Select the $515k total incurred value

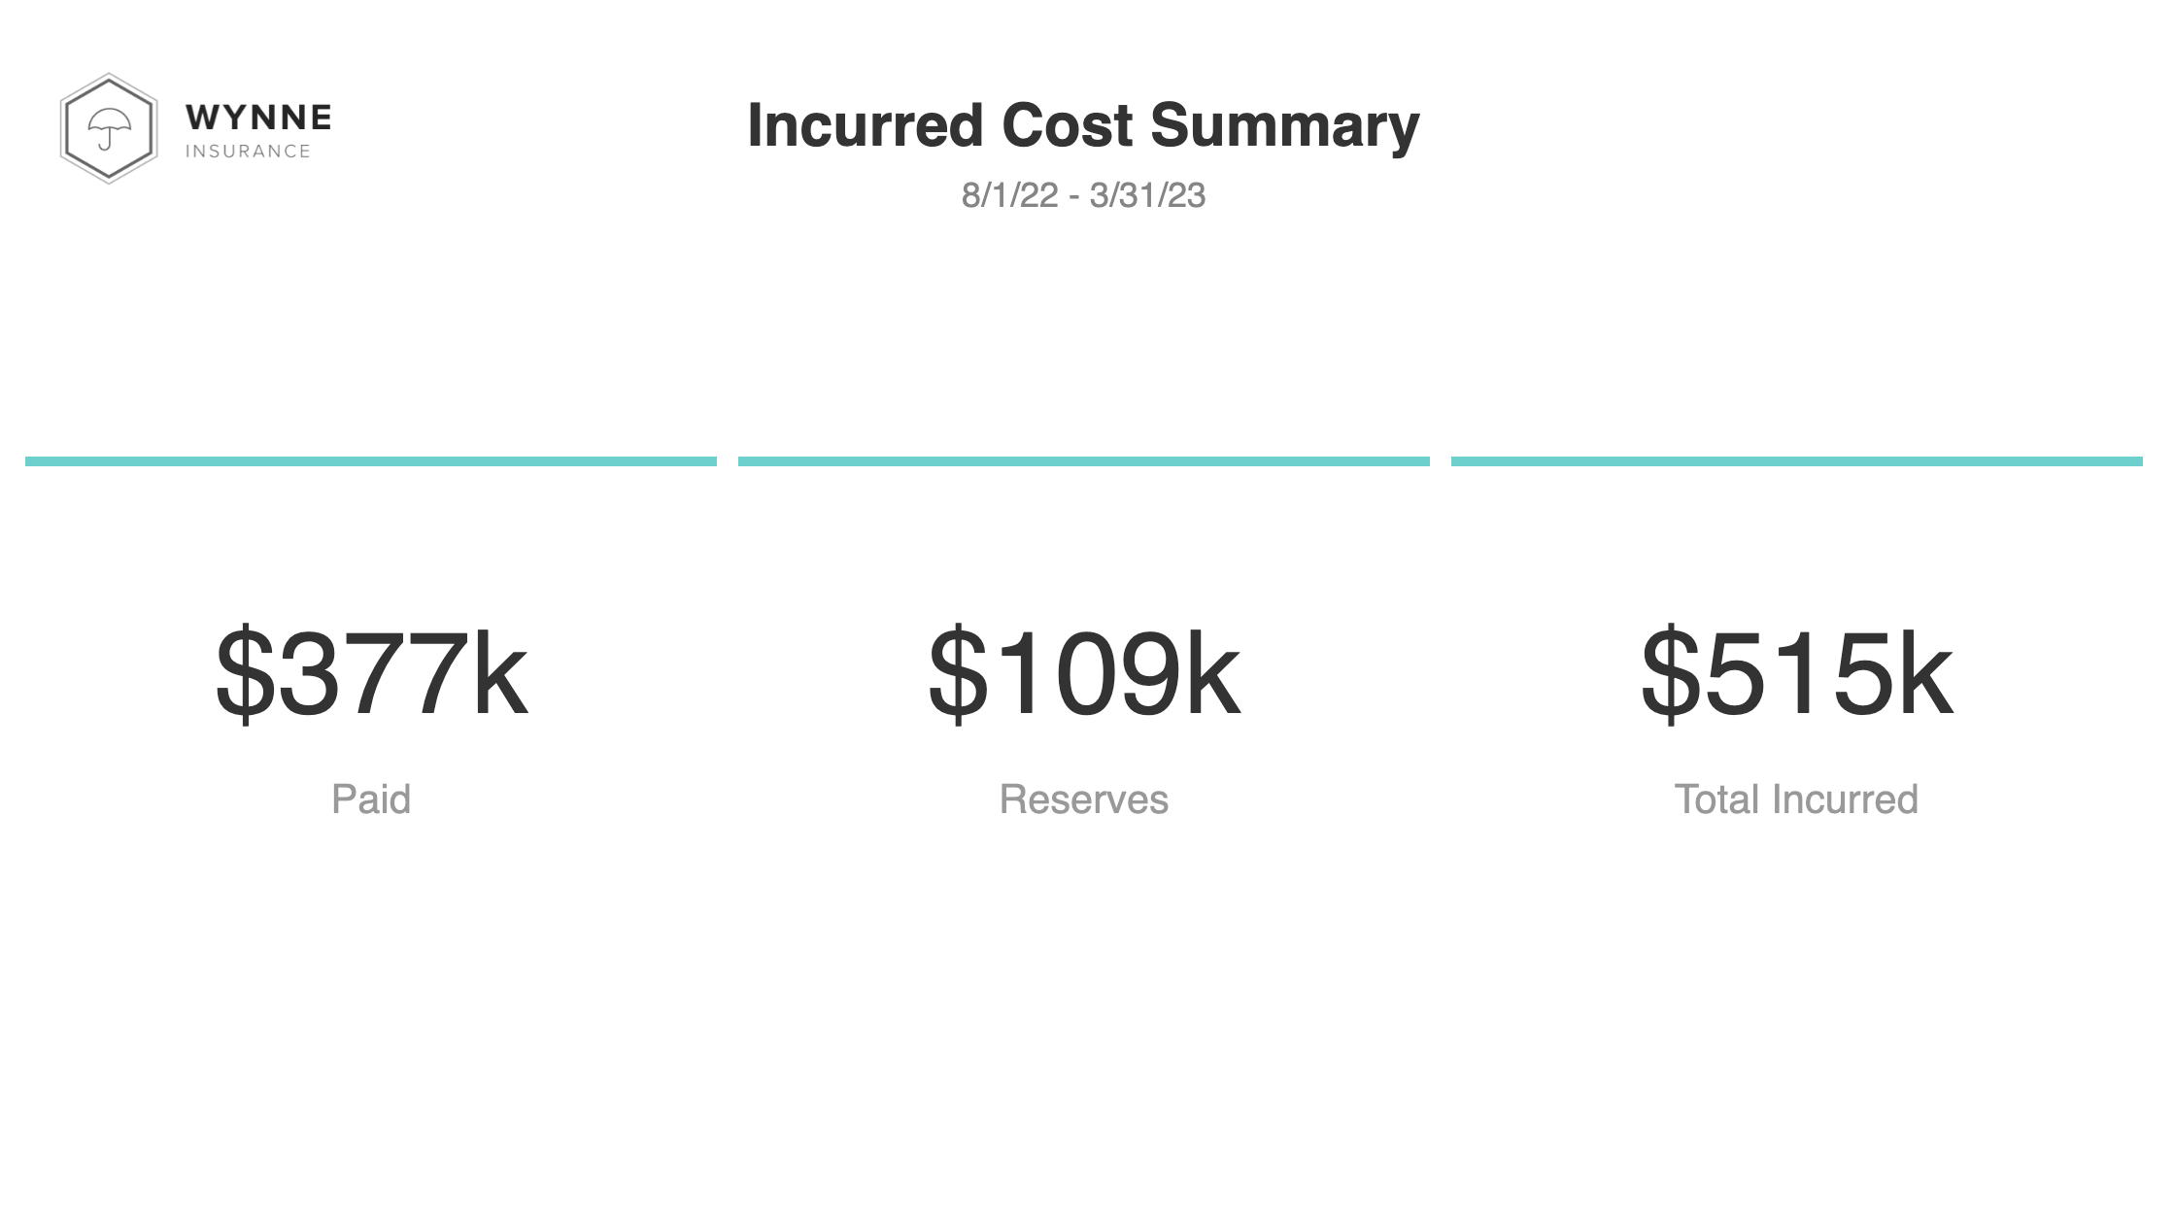[1796, 672]
